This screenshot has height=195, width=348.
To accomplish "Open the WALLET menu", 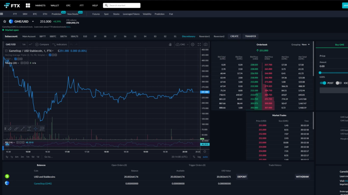I will tap(55, 5).
